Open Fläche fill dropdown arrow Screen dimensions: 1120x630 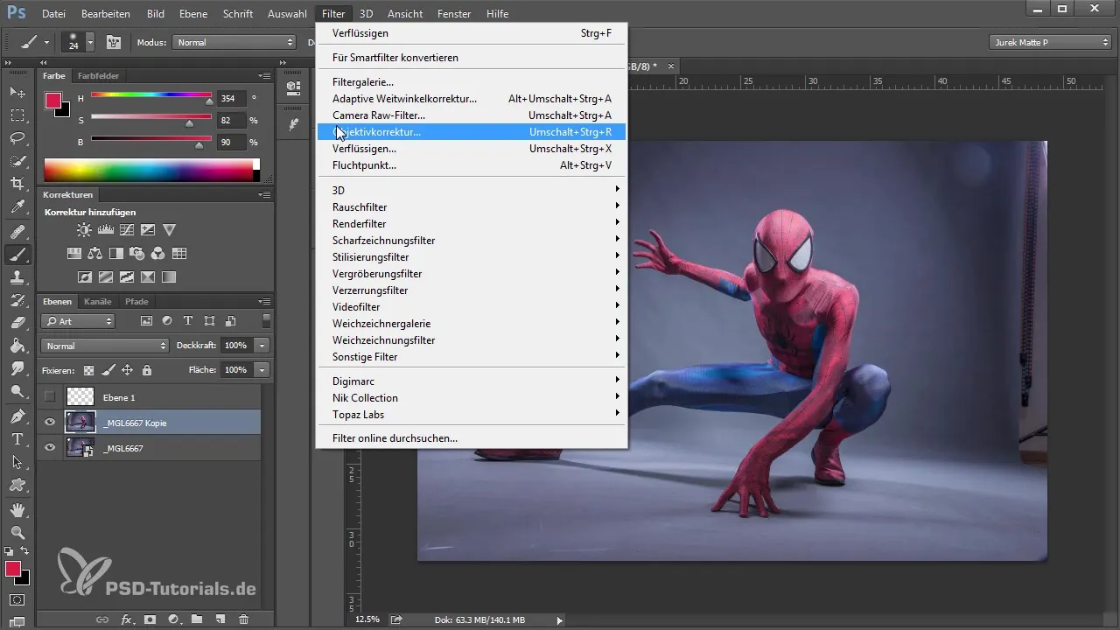pos(262,370)
